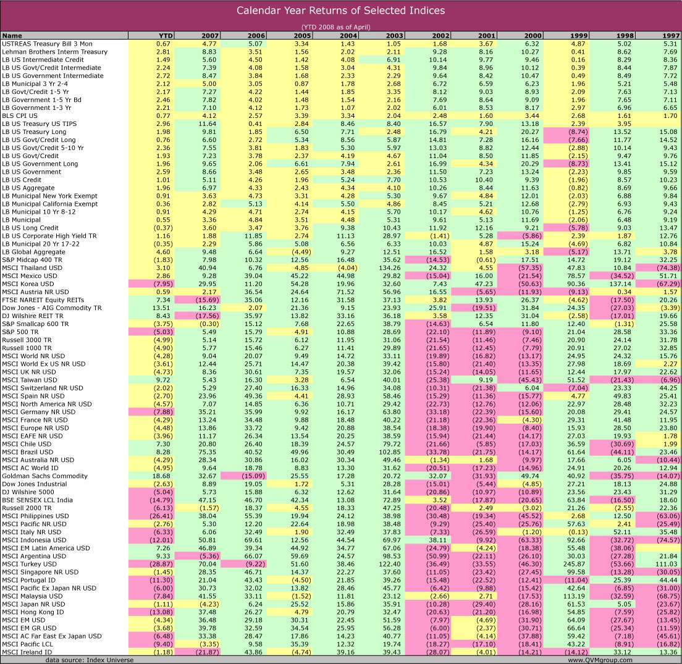
Task: Click the title Calendar Year Returns of Selected Indices
Action: [x=340, y=11]
